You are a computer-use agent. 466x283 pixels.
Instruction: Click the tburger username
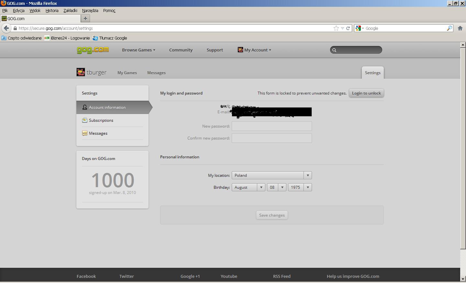96,72
